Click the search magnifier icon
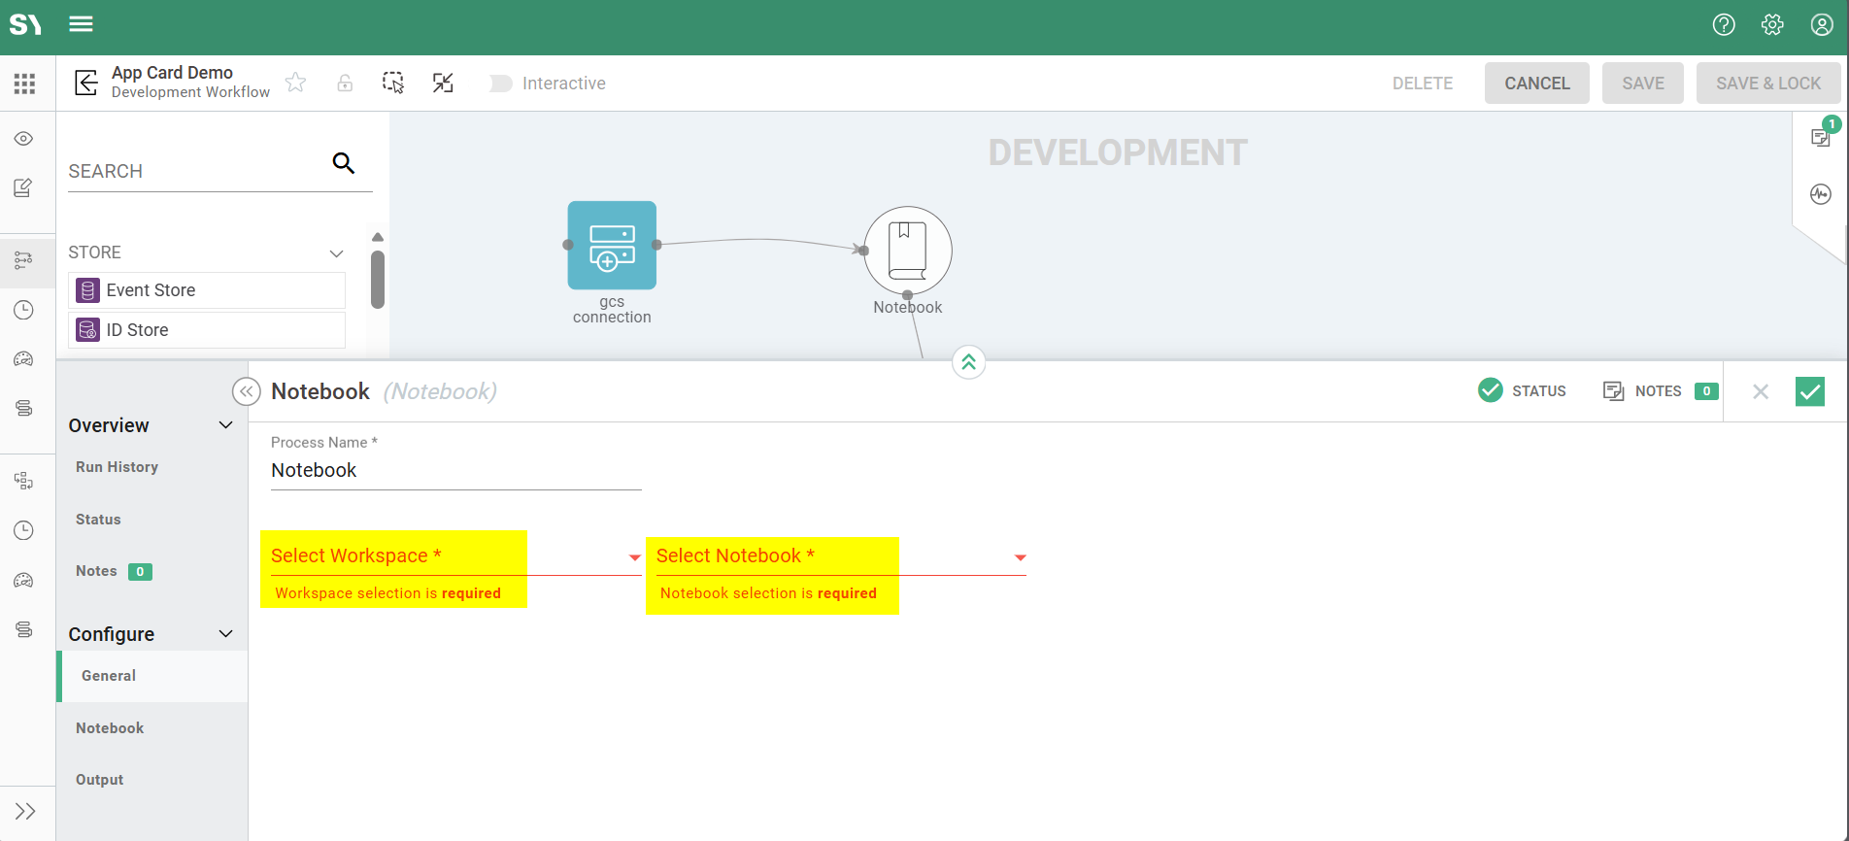Viewport: 1849px width, 841px height. pos(343,163)
